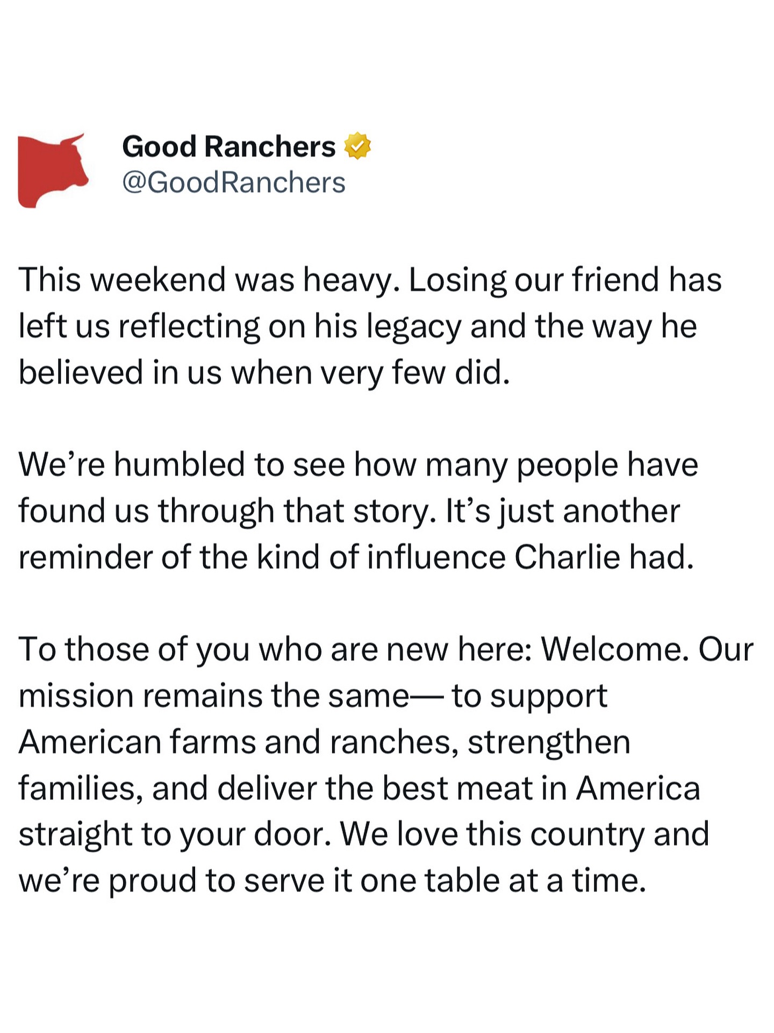The height and width of the screenshot is (1033, 774).
Task: Open the @GoodRanchers handle
Action: (x=234, y=182)
